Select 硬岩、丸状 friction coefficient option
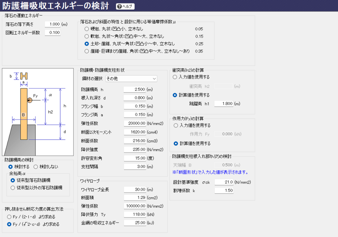 tap(87, 29)
